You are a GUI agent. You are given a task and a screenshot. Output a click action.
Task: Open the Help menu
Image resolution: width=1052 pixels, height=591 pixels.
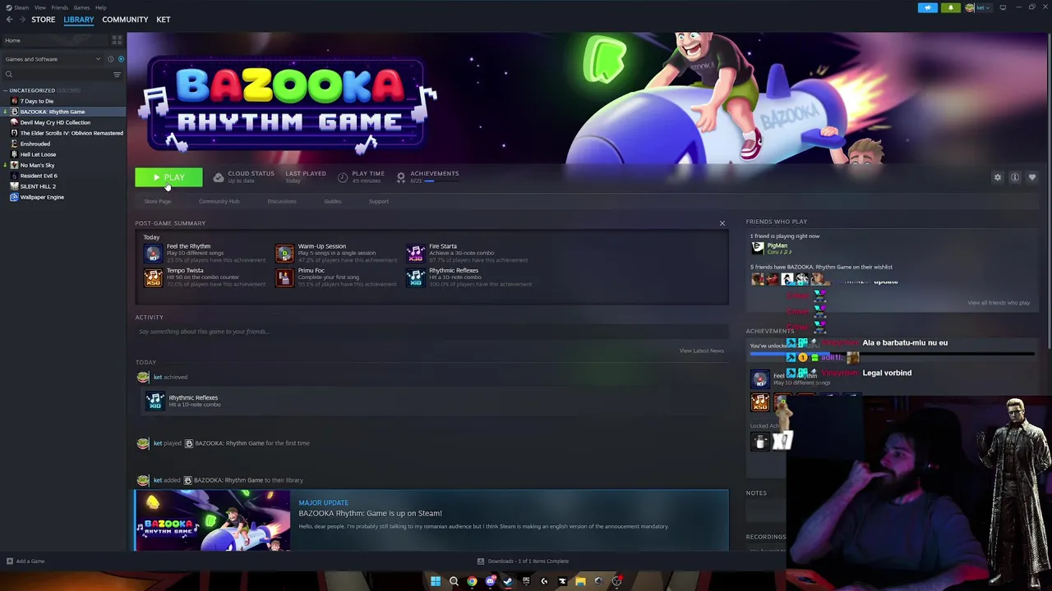(x=100, y=7)
